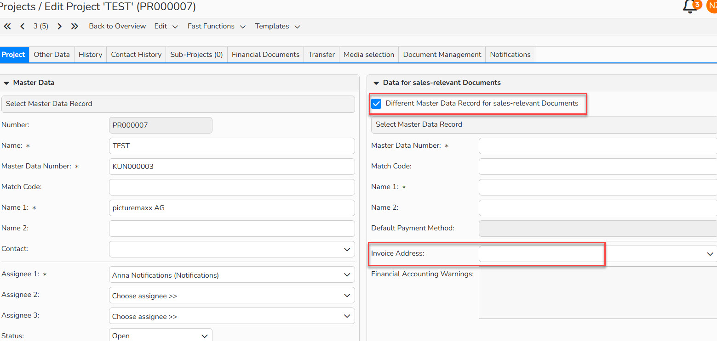Click the sales-relevant Name 2 field
Screen dimensions: 717x341
pyautogui.click(x=598, y=208)
